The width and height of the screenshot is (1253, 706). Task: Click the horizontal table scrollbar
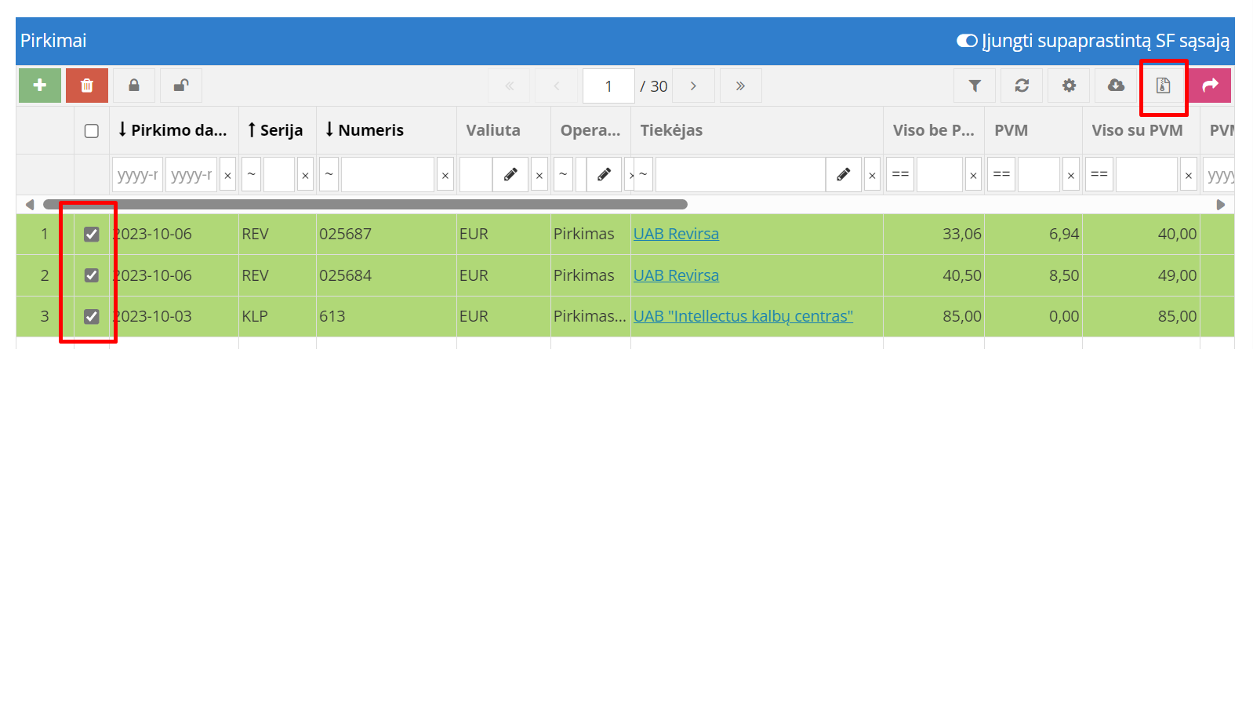click(x=365, y=205)
